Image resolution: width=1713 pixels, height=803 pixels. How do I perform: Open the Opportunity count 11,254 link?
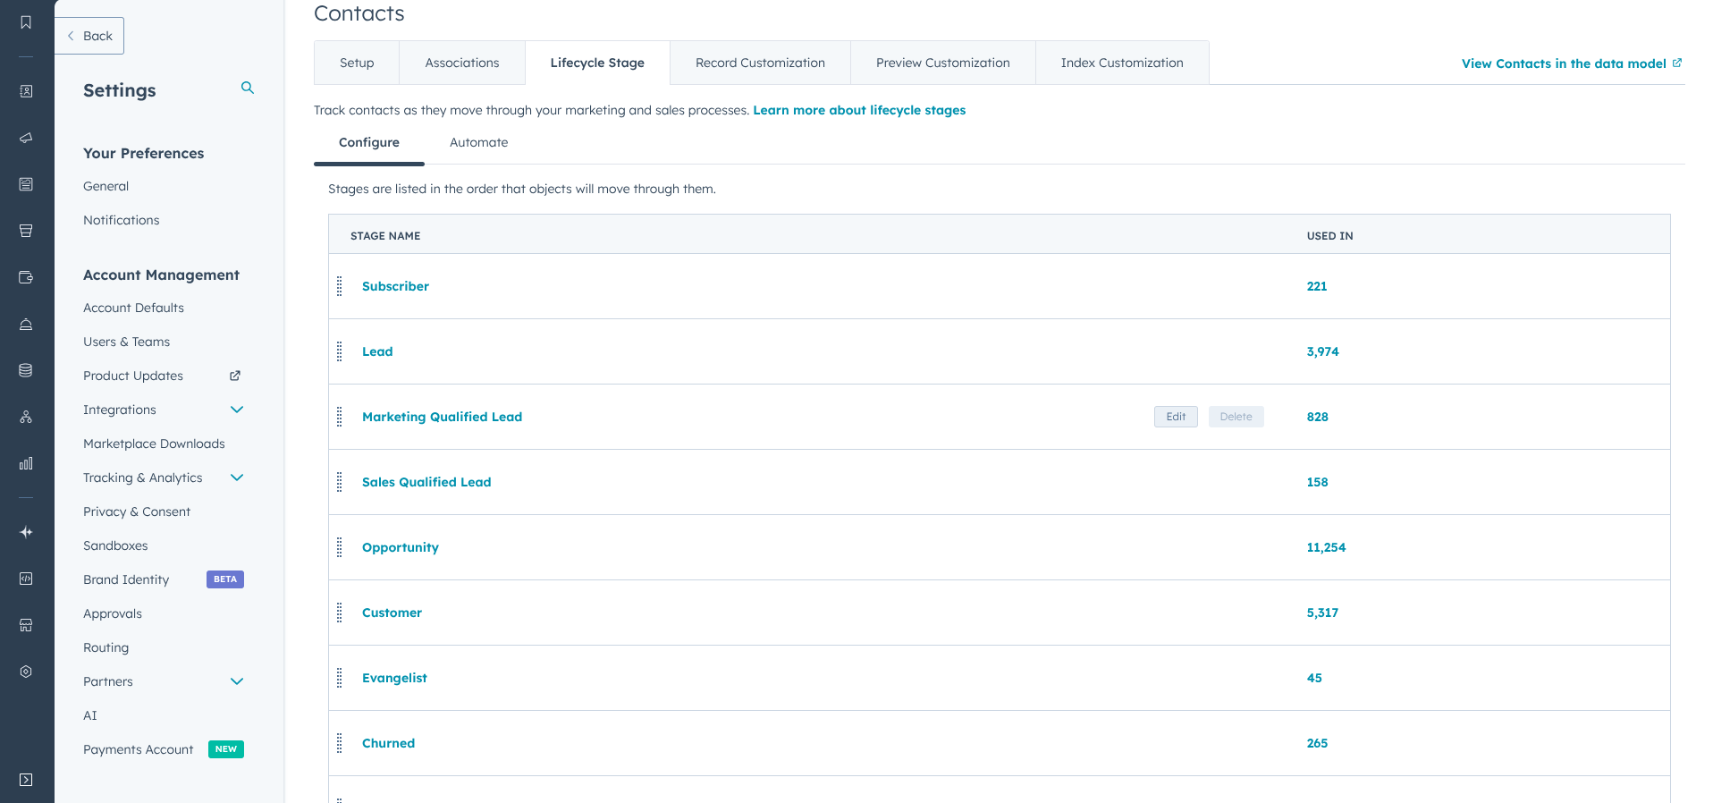[1326, 547]
